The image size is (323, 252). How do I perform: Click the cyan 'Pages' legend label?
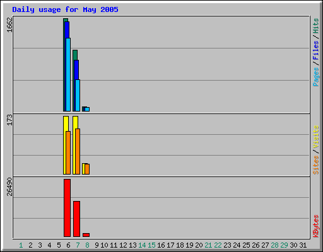pyautogui.click(x=316, y=77)
